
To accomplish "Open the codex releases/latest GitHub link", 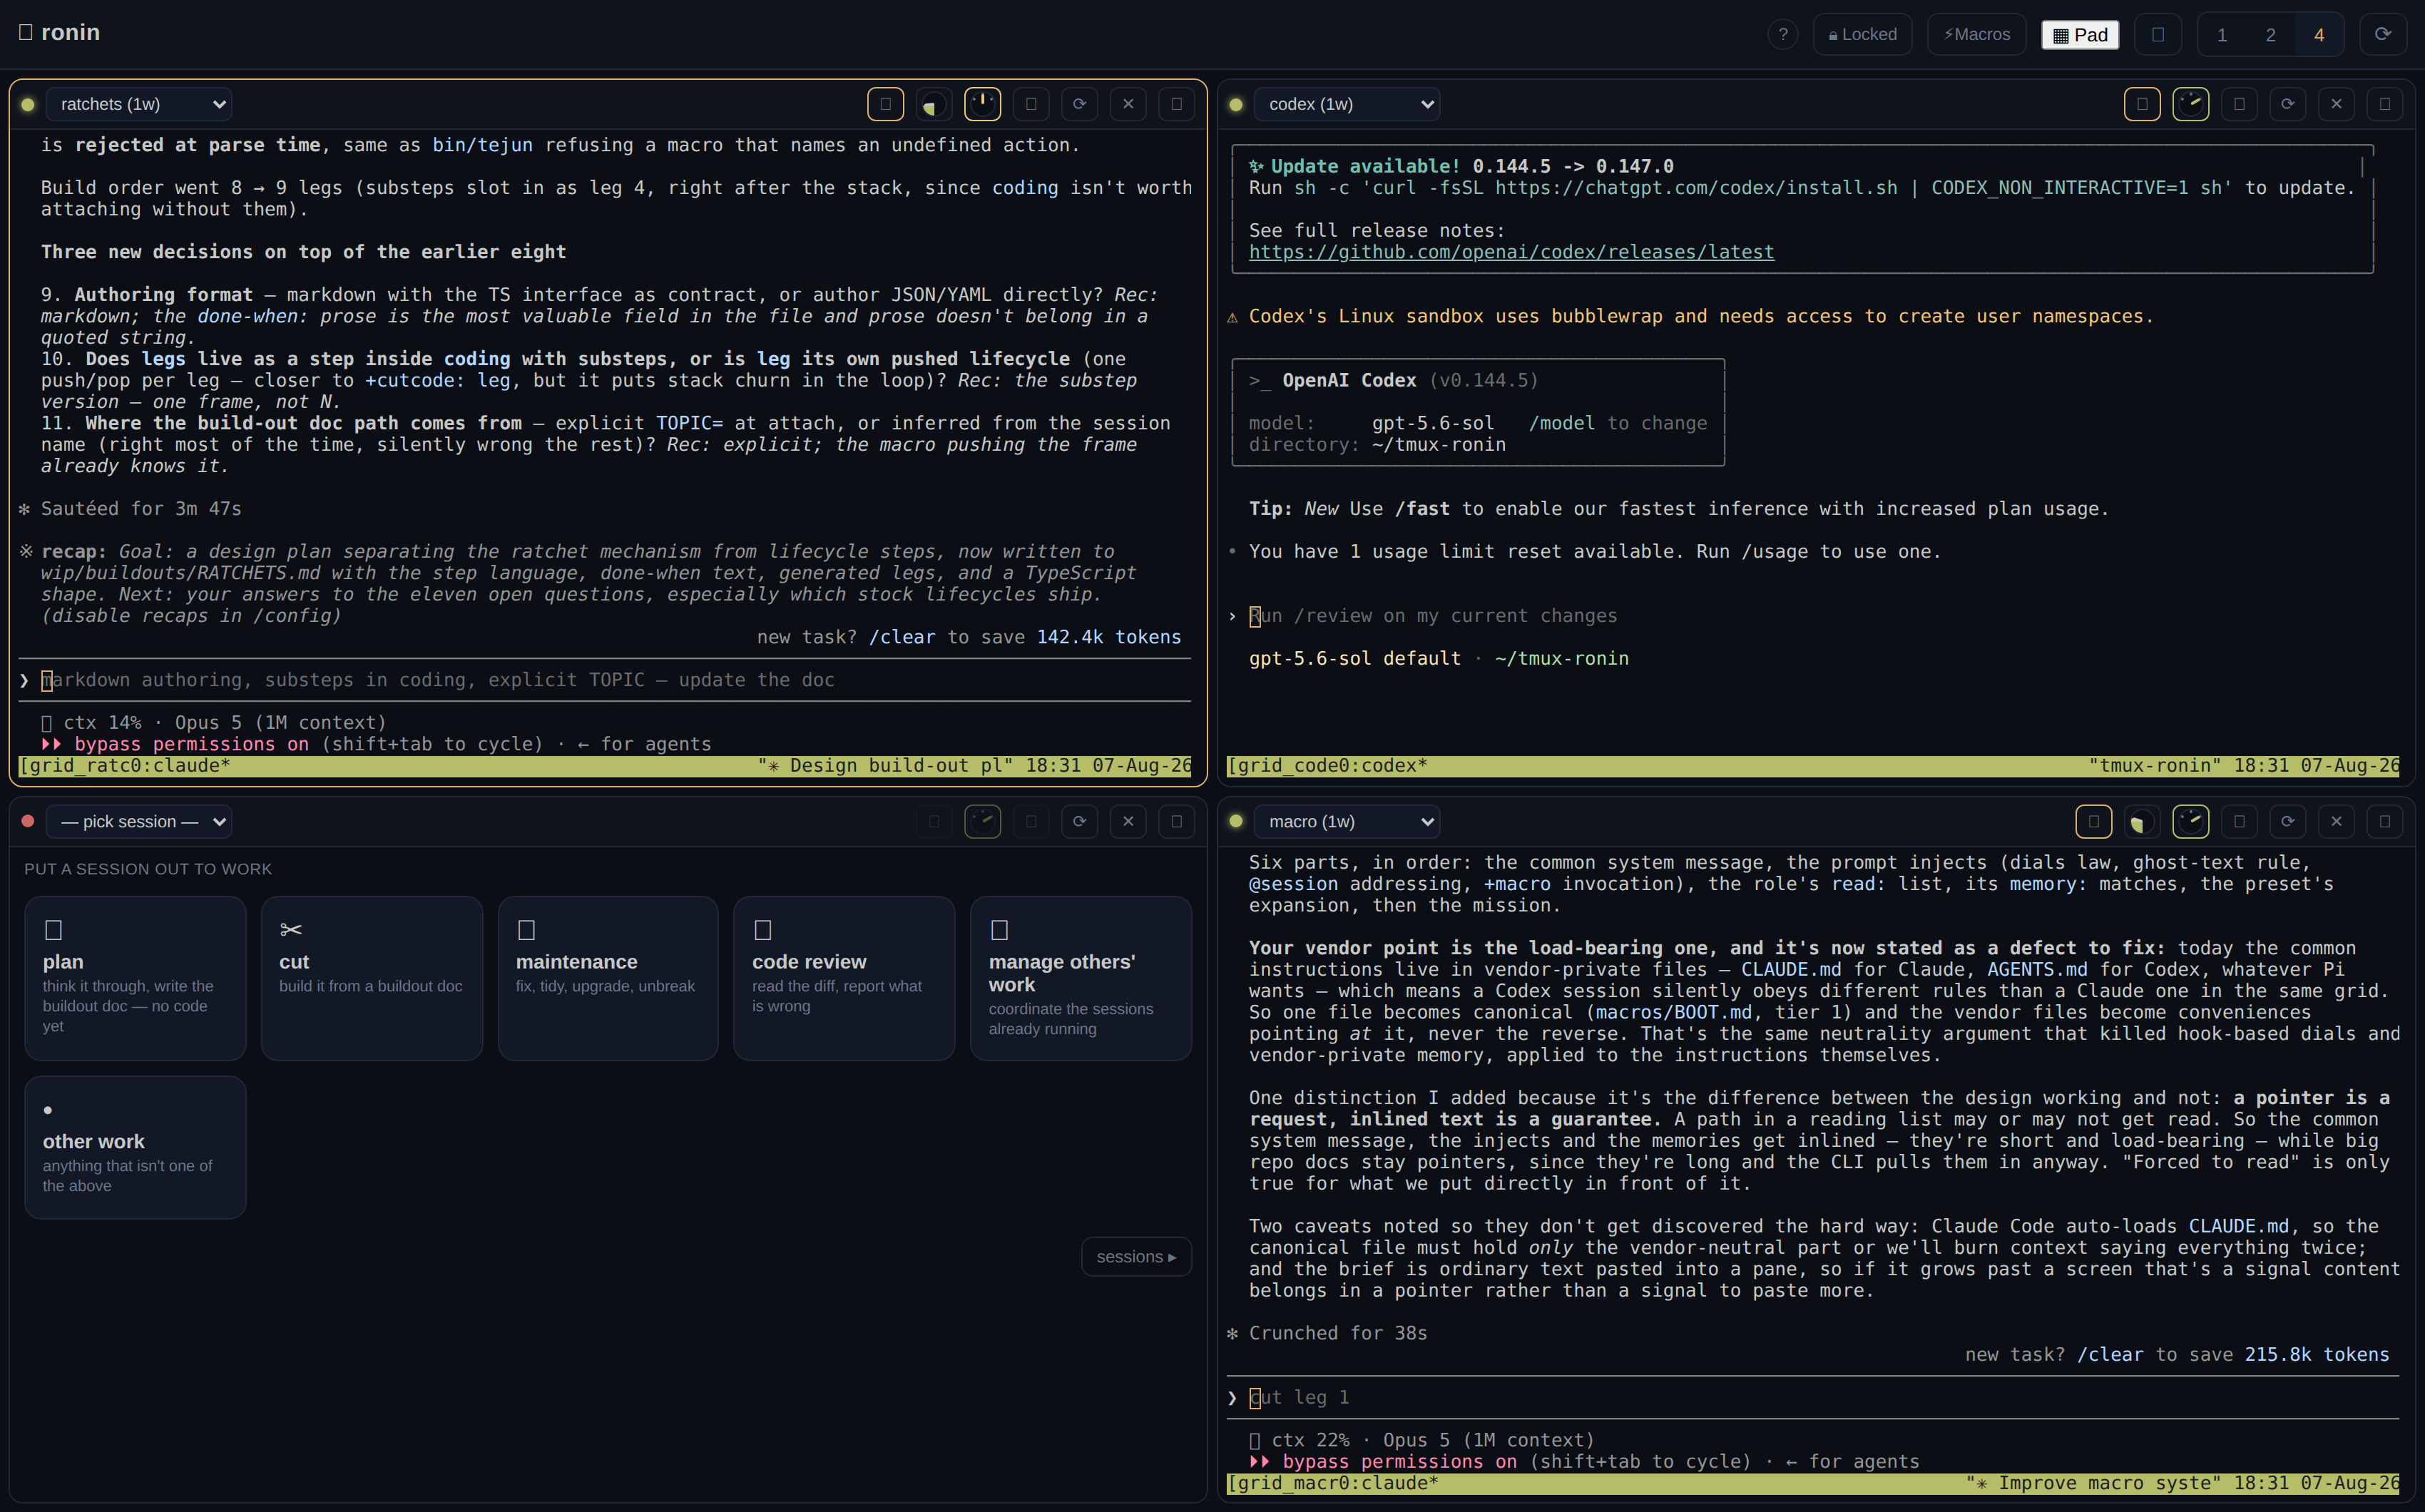I will click(1511, 252).
